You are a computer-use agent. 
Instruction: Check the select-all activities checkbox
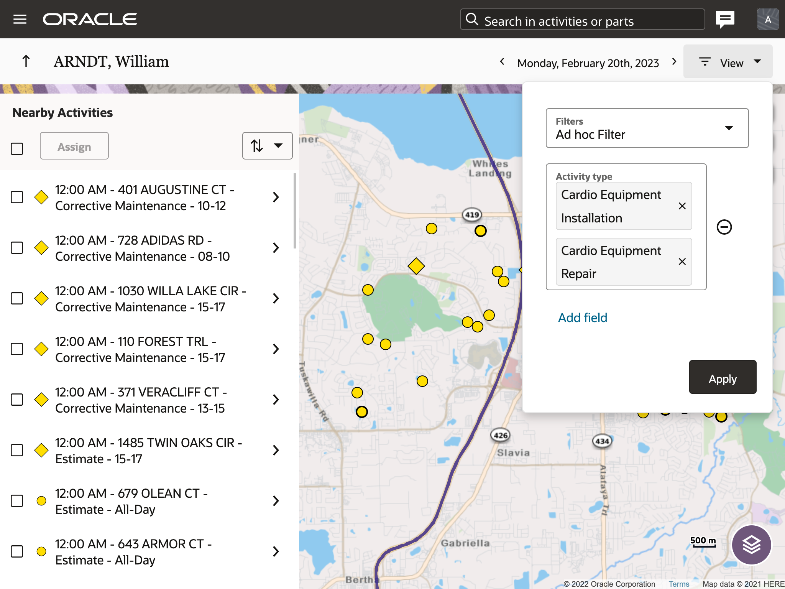[x=17, y=149]
